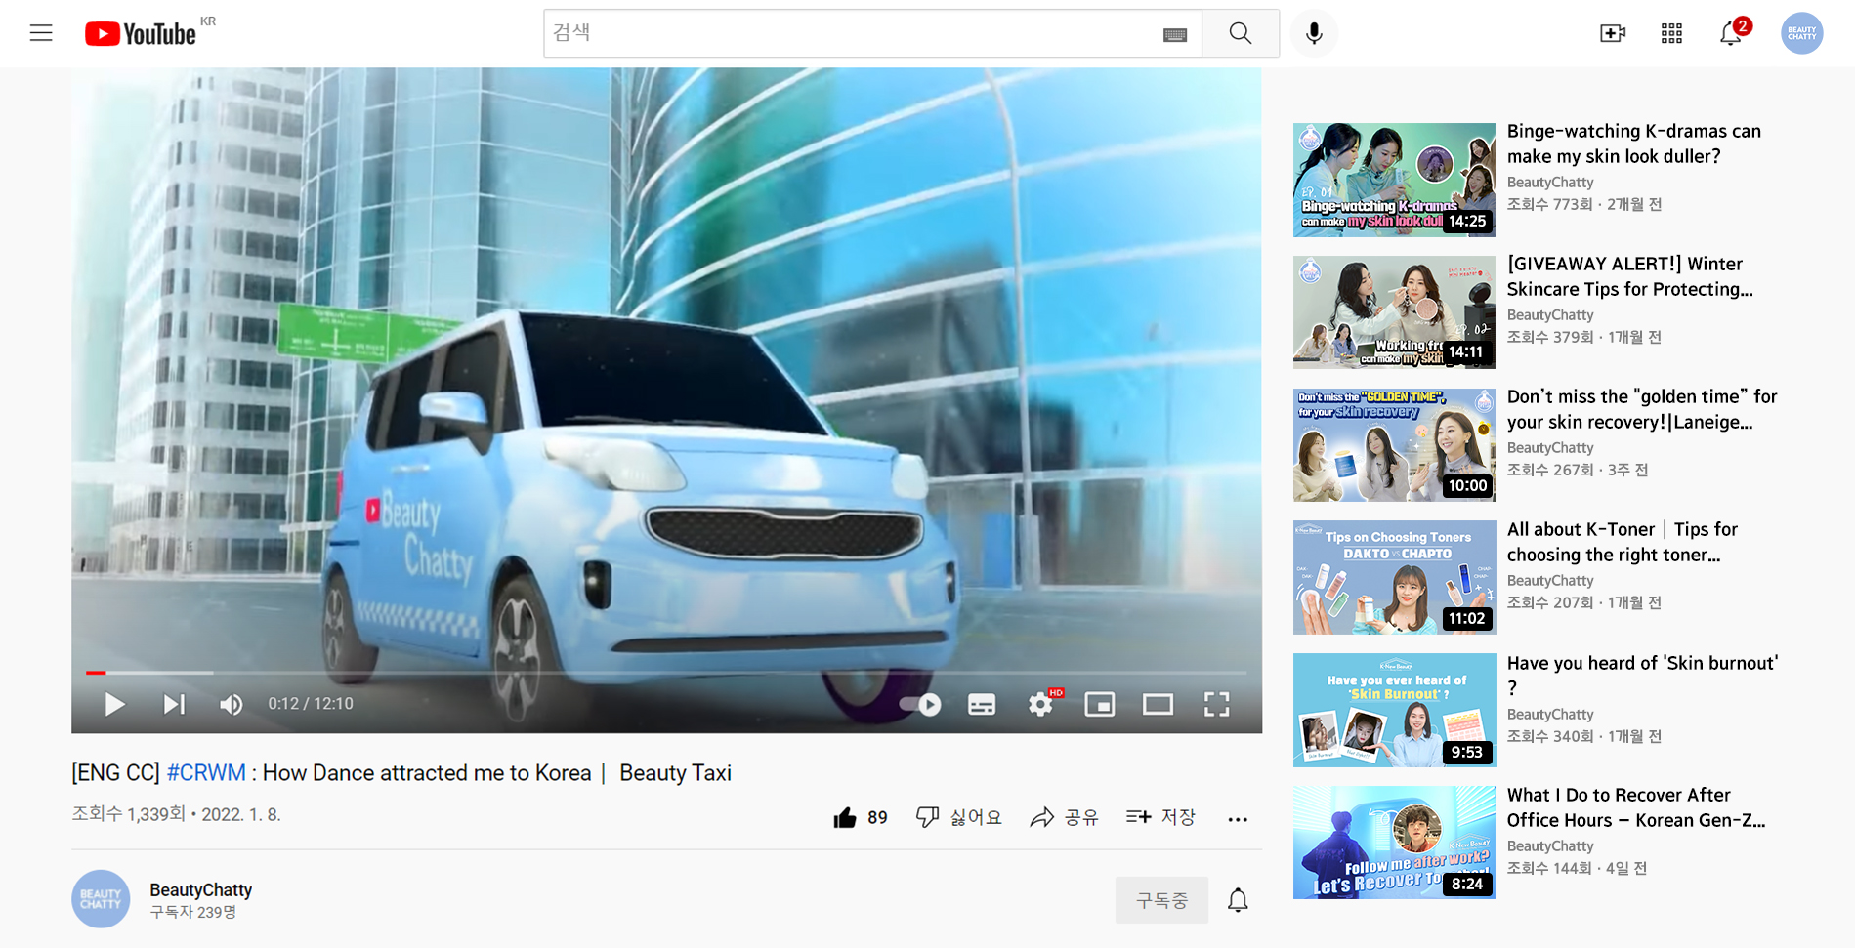Open title 'Don't miss the golden time'
This screenshot has height=948, width=1855.
click(1642, 409)
